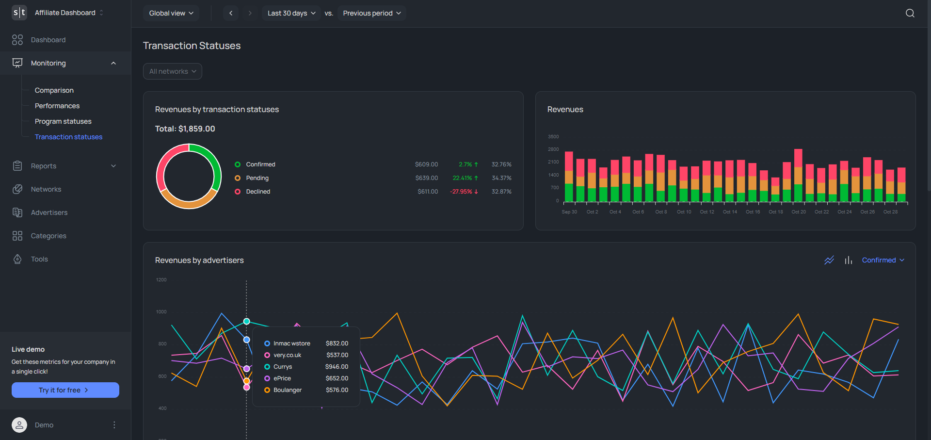Viewport: 931px width, 440px height.
Task: Go to next period arrow
Action: pos(250,13)
